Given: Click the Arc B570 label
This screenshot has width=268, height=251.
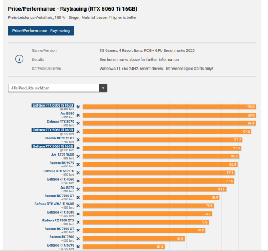Looking at the screenshot, I should tap(68, 187).
